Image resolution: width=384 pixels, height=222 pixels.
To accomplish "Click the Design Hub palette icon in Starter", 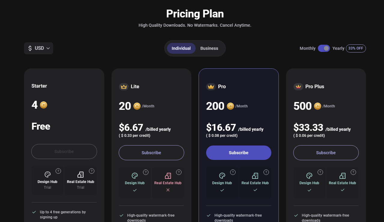I will [47, 175].
